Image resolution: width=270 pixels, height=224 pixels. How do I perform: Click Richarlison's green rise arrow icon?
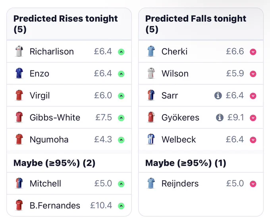coord(121,52)
